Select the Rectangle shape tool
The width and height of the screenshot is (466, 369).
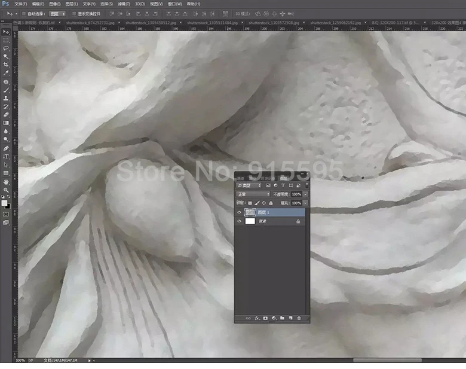pos(6,173)
